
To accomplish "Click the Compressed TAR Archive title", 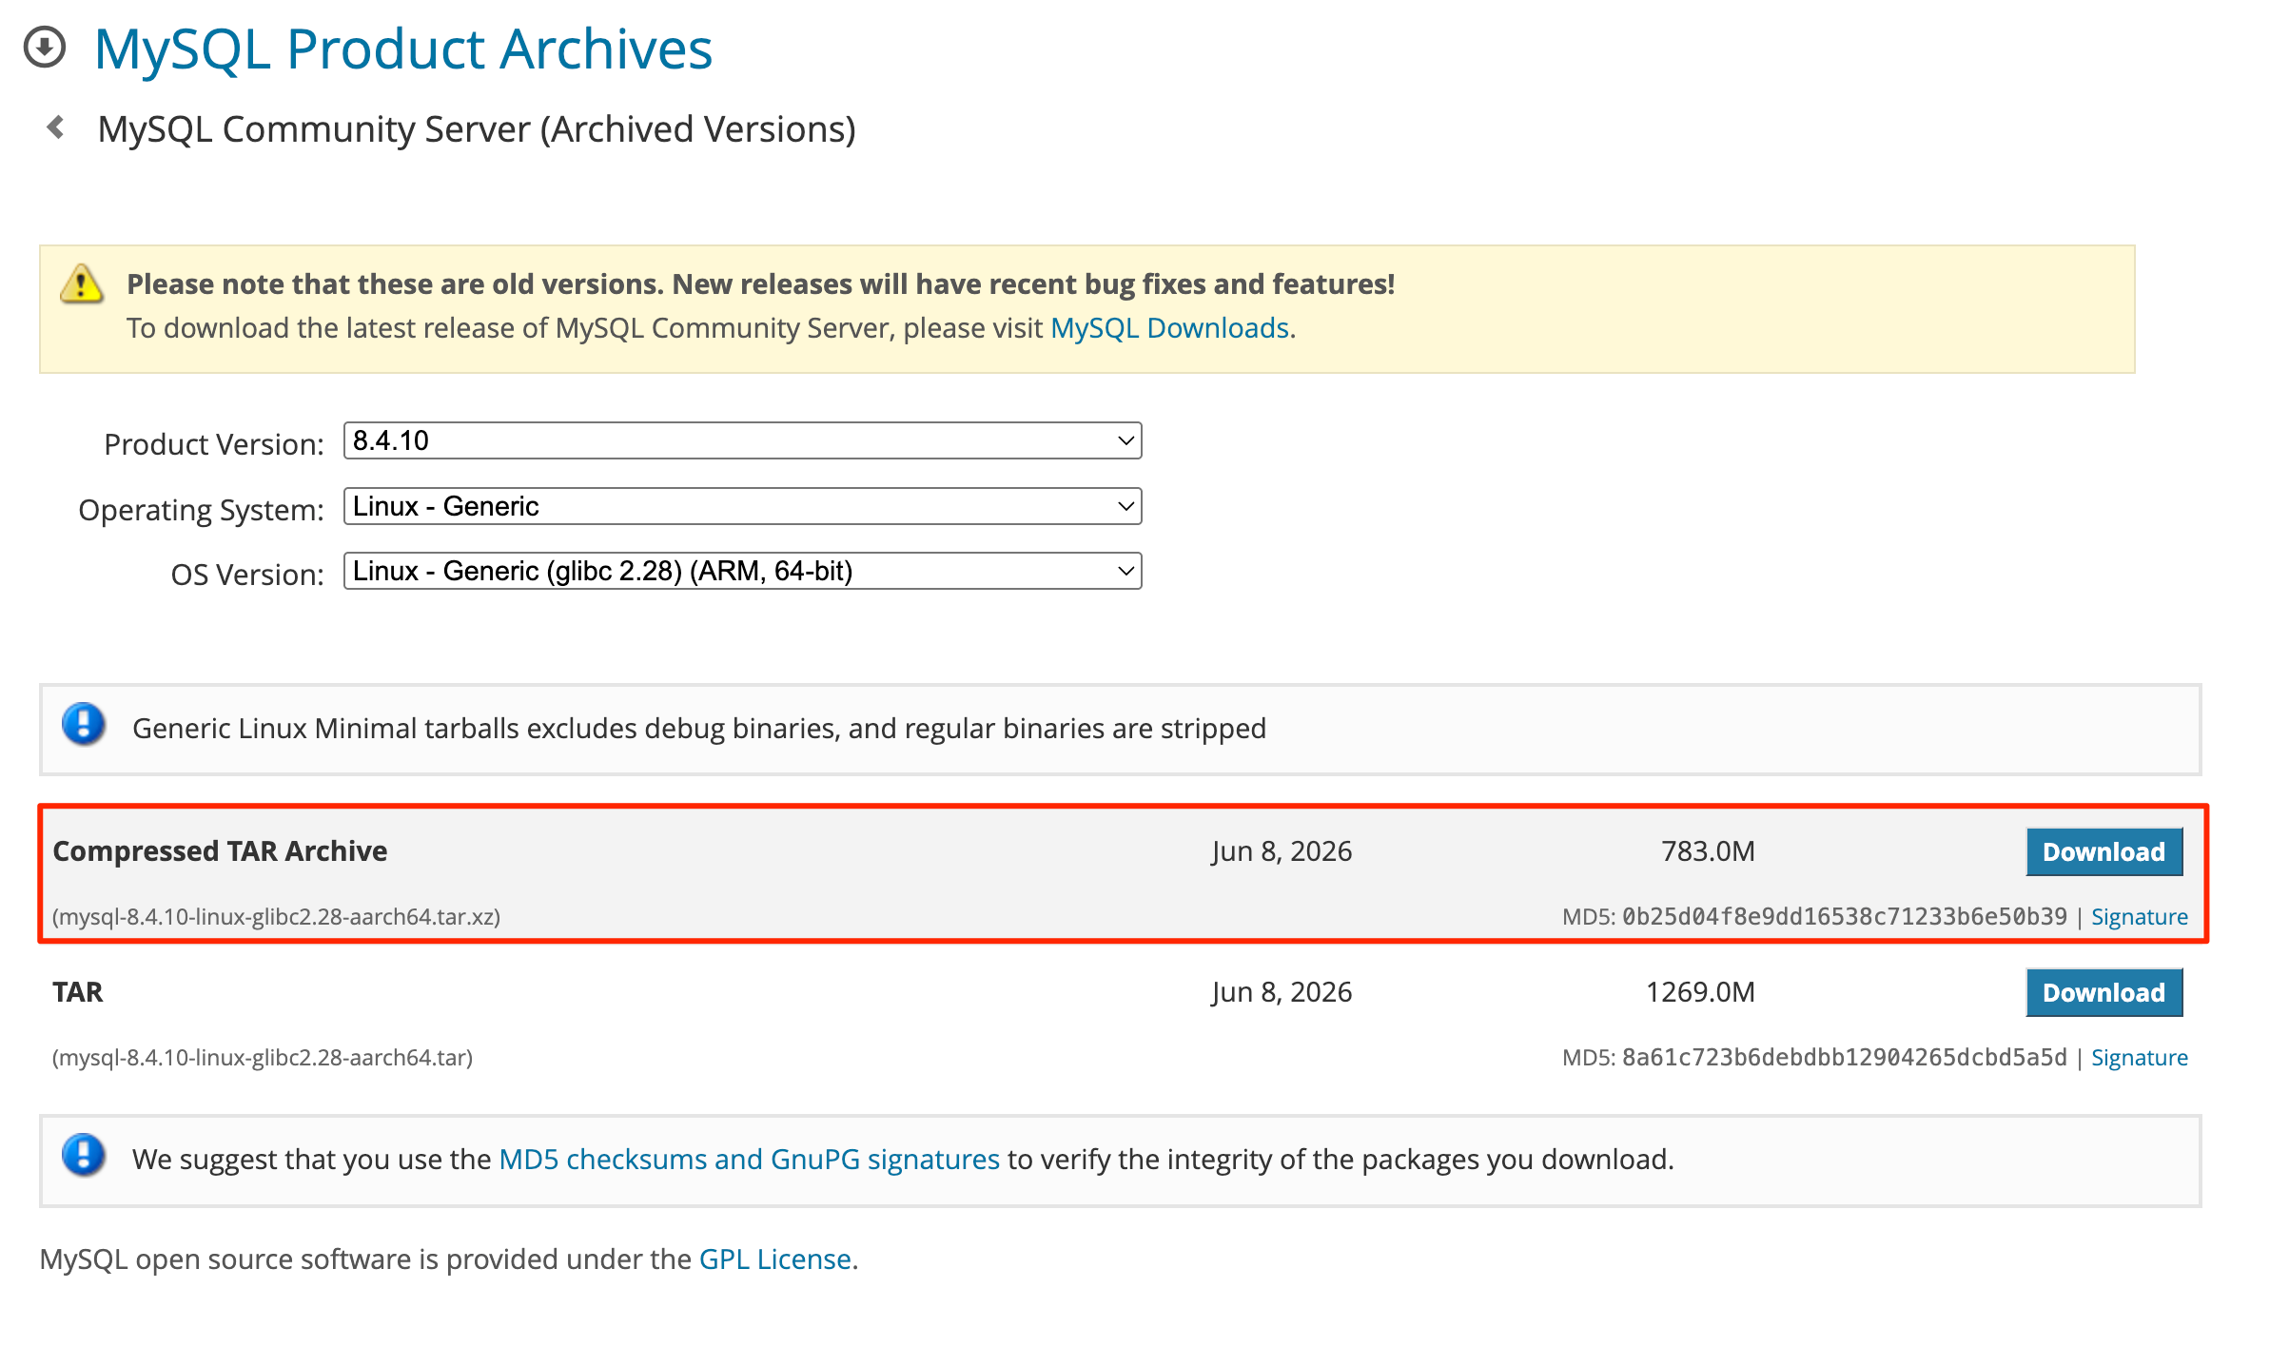I will (220, 851).
